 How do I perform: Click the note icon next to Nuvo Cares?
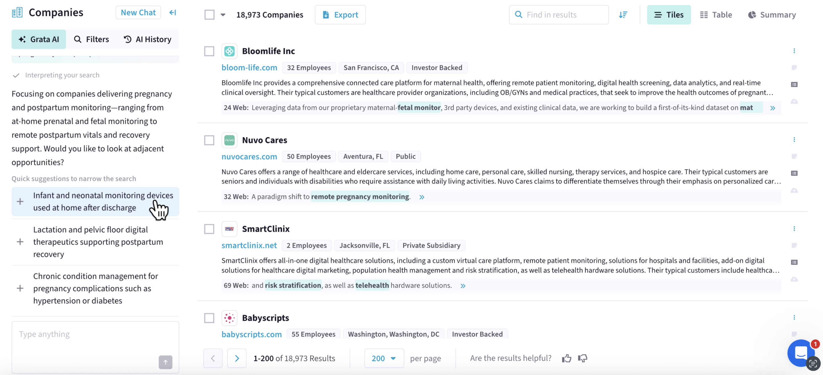[794, 156]
